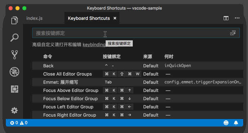Click the feedback smiley icon

point(226,123)
